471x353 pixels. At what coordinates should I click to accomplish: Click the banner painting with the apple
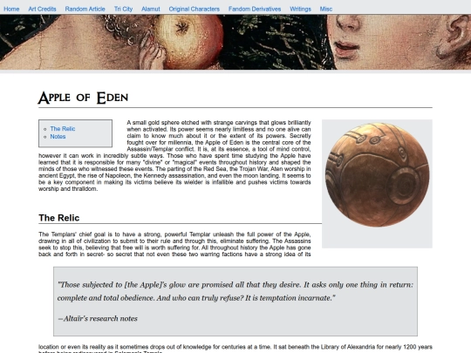235,42
